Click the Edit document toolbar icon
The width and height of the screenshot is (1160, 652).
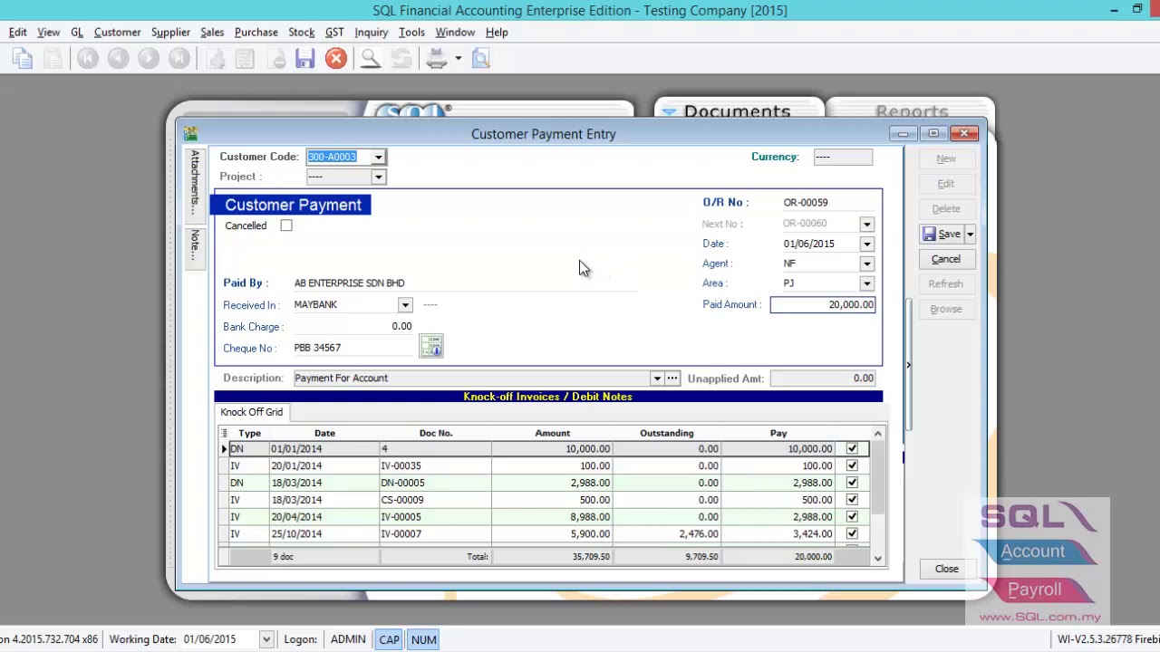245,59
